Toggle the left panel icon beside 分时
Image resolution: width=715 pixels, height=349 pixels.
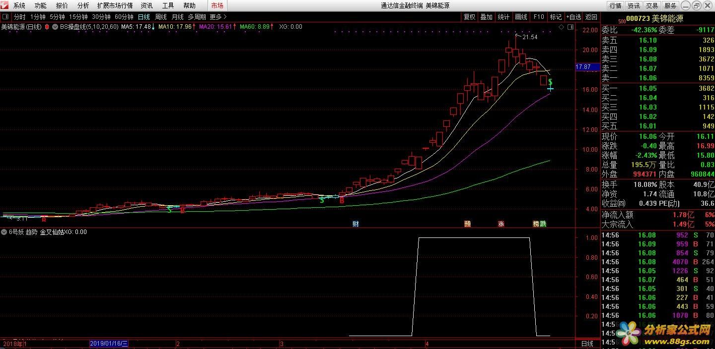tap(5, 17)
